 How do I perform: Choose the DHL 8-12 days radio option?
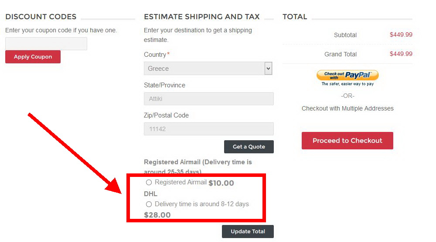[x=149, y=204]
